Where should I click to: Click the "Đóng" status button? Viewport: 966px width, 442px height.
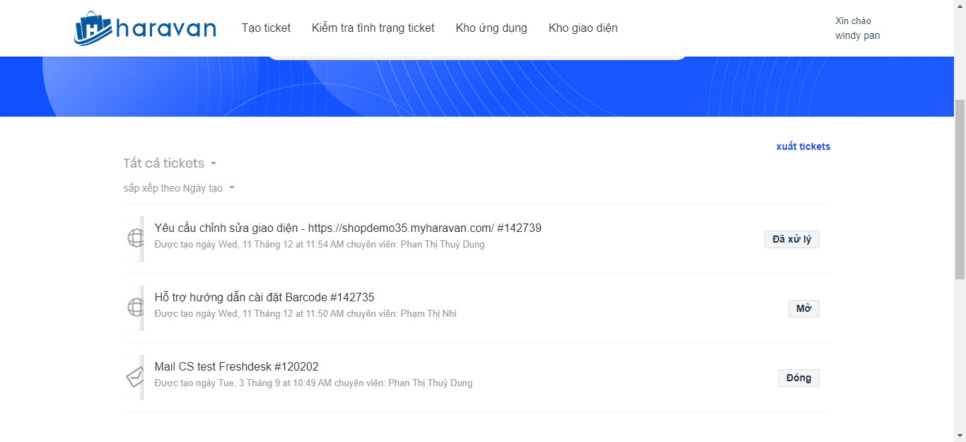pyautogui.click(x=798, y=378)
